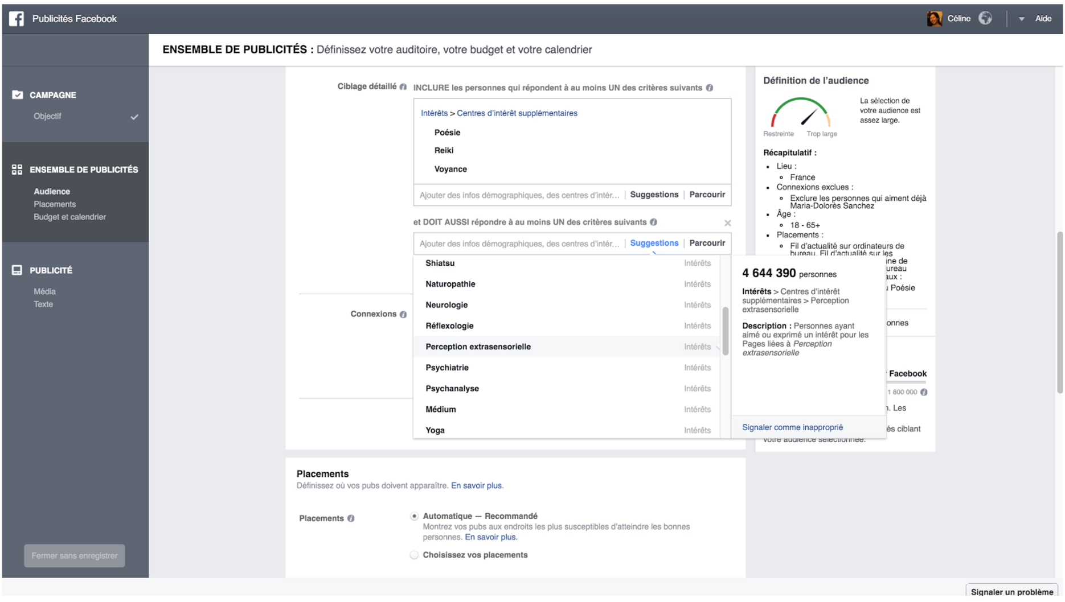Open the Aide help menu

[x=1043, y=19]
